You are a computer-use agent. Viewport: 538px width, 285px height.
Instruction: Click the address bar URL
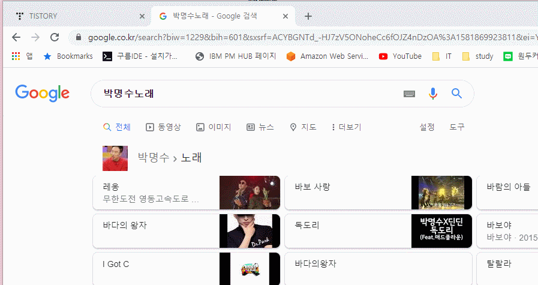point(312,37)
